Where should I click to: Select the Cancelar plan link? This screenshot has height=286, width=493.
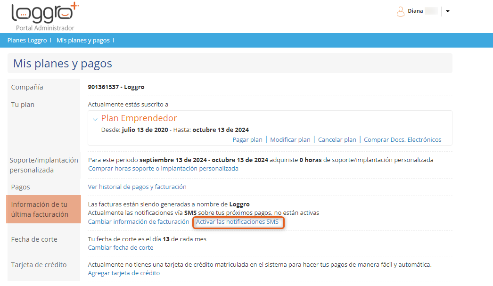click(x=337, y=139)
